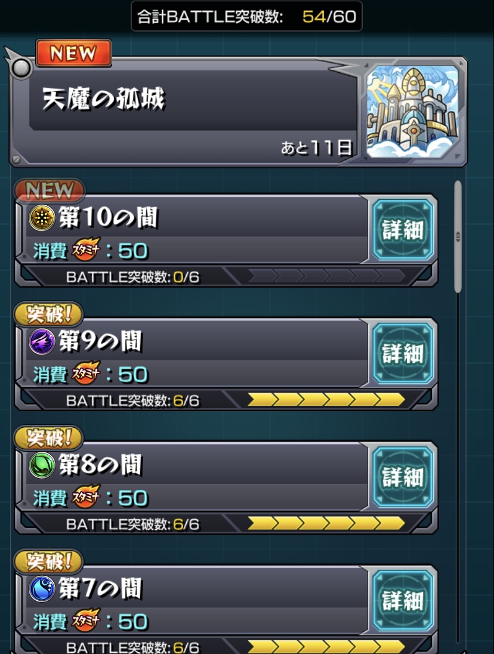Screen dimensions: 494x654
Task: Click the castle thumbnail of 天魔の孤城
Action: (413, 112)
